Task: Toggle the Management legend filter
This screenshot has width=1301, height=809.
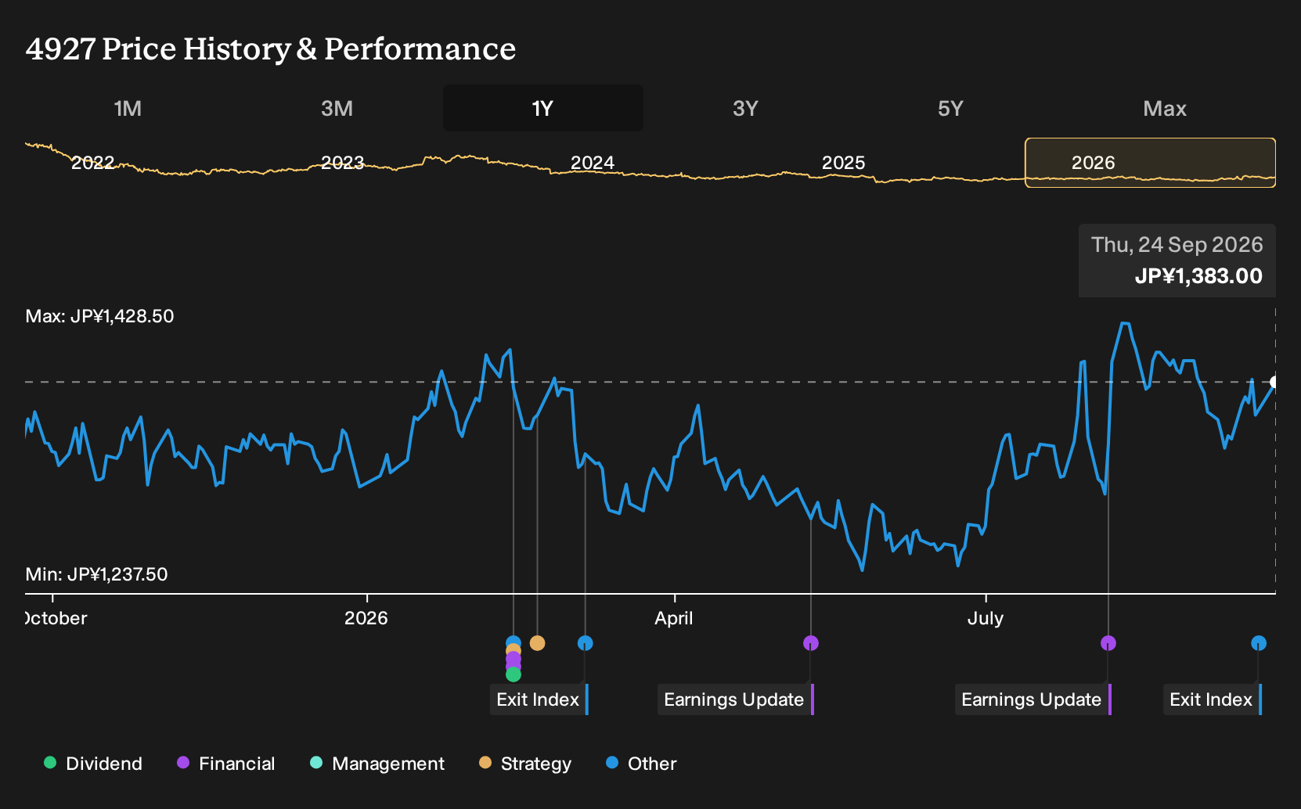Action: point(377,764)
